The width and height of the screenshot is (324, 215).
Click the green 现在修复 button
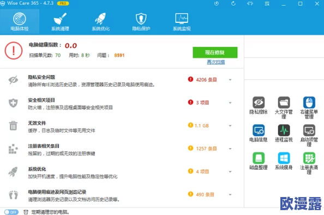[x=215, y=52]
